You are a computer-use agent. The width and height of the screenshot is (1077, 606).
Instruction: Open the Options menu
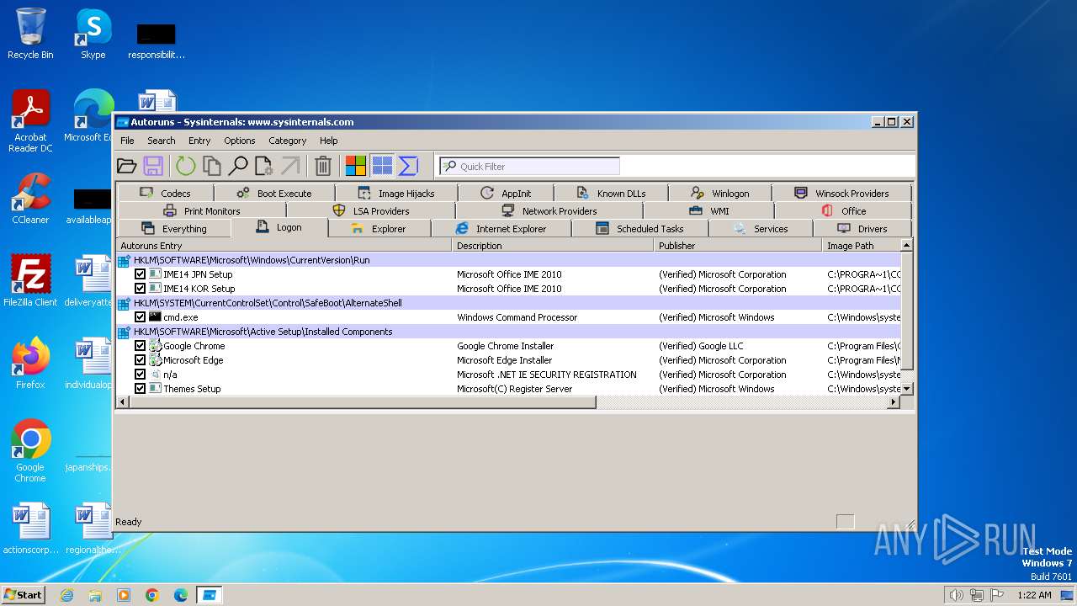(x=240, y=141)
